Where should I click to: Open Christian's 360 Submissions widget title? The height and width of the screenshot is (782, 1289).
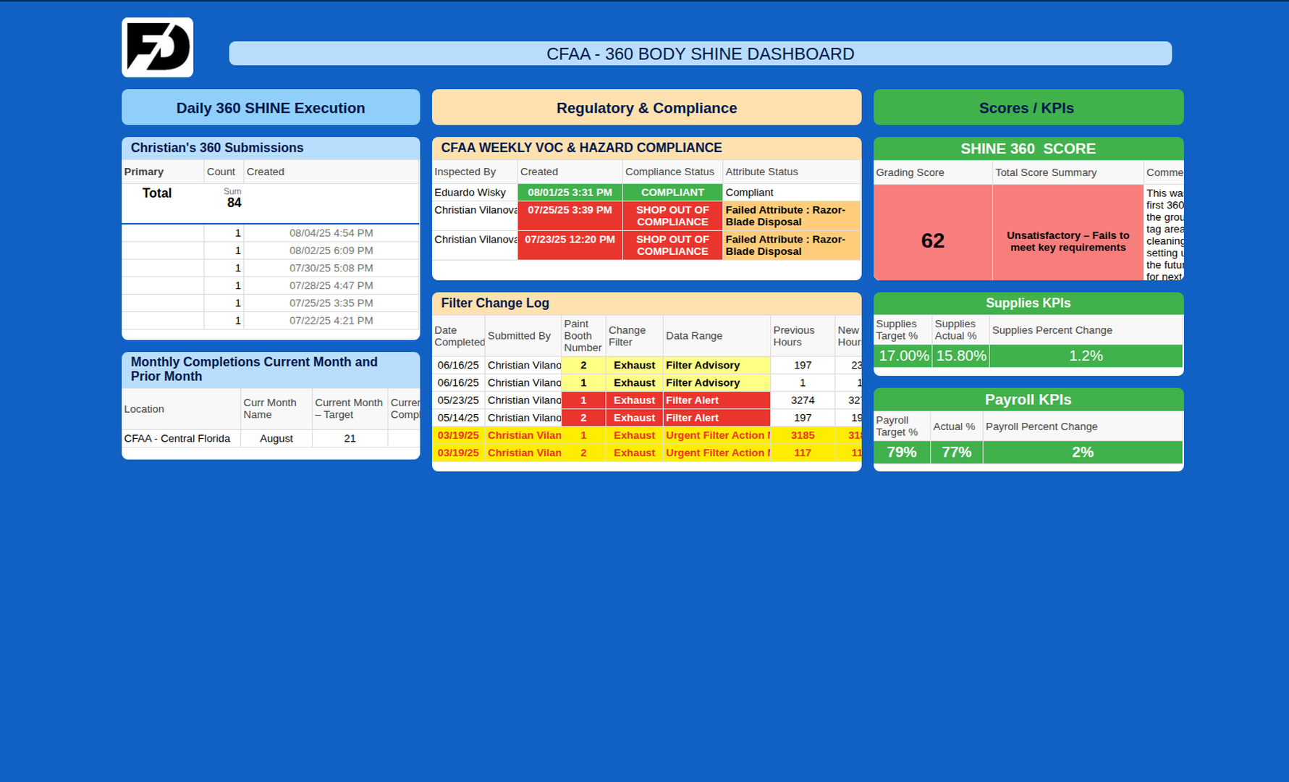tap(217, 148)
